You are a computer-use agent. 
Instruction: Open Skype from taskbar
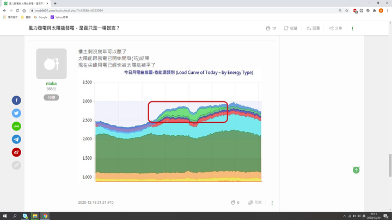(x=25, y=216)
